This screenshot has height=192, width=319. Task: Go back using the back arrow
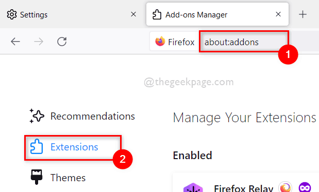pyautogui.click(x=15, y=42)
